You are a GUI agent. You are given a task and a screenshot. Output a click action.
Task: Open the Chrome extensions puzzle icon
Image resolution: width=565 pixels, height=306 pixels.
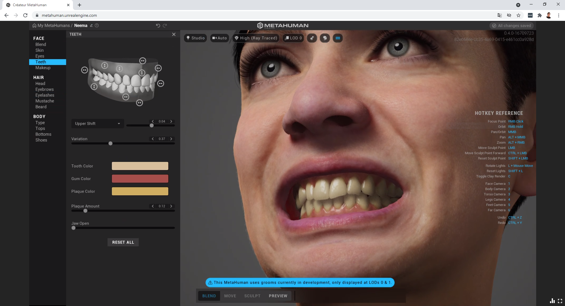pyautogui.click(x=539, y=15)
